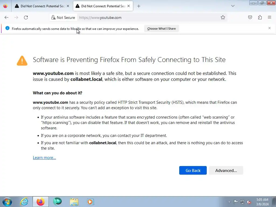Bookmark this page with the star icon
Viewport: 276px width, 207px height.
[x=223, y=18]
